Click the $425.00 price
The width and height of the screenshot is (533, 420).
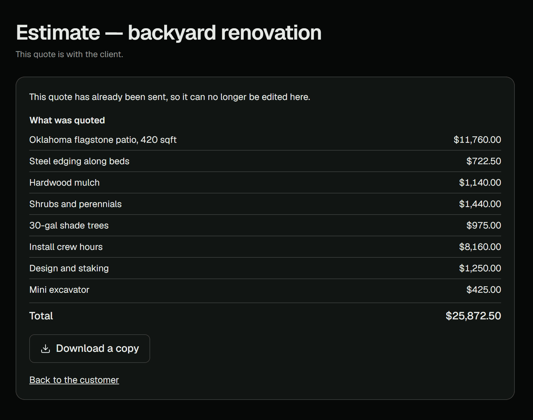click(x=484, y=290)
